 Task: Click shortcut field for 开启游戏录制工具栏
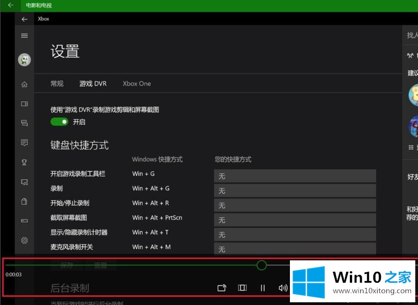[295, 176]
